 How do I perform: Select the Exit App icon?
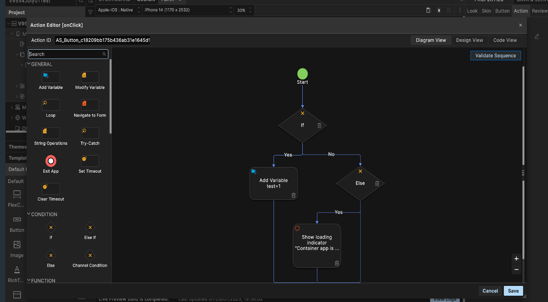(51, 161)
